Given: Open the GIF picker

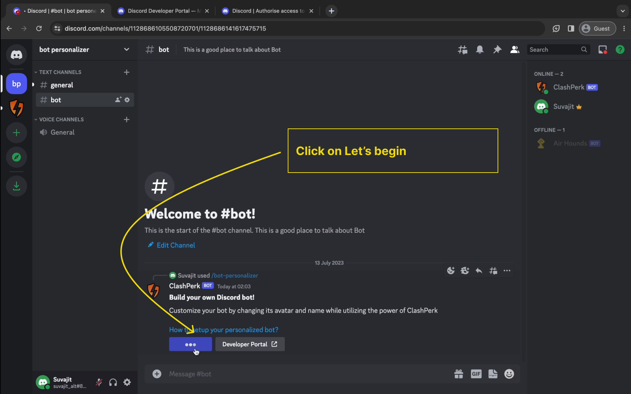Looking at the screenshot, I should [476, 374].
